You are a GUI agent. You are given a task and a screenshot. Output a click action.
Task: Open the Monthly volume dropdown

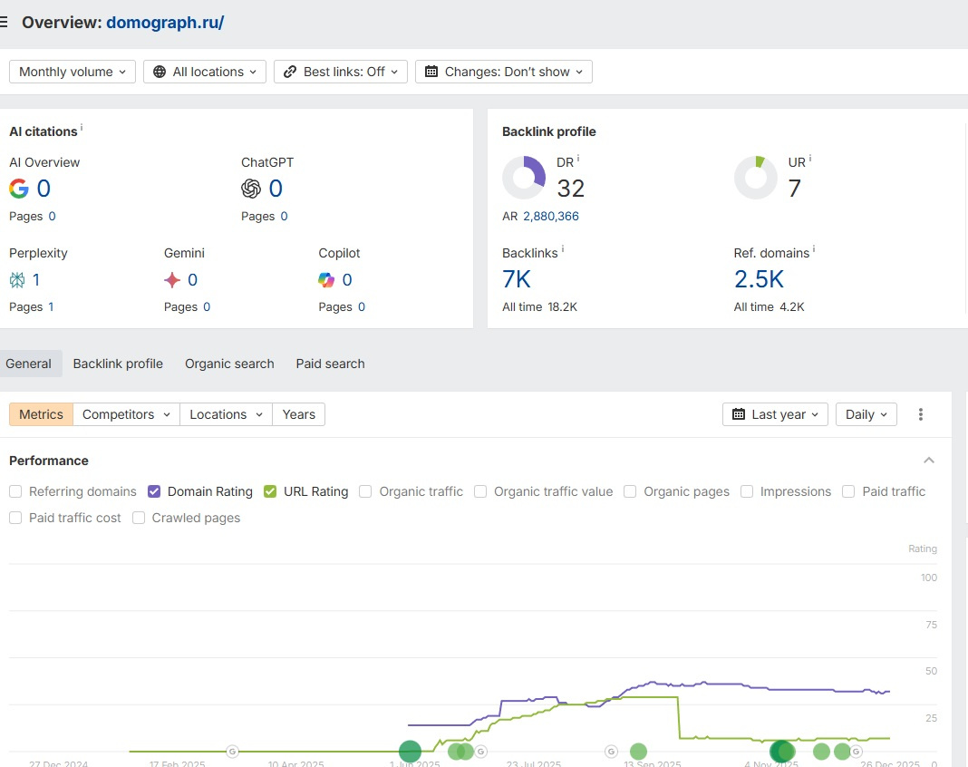click(73, 72)
